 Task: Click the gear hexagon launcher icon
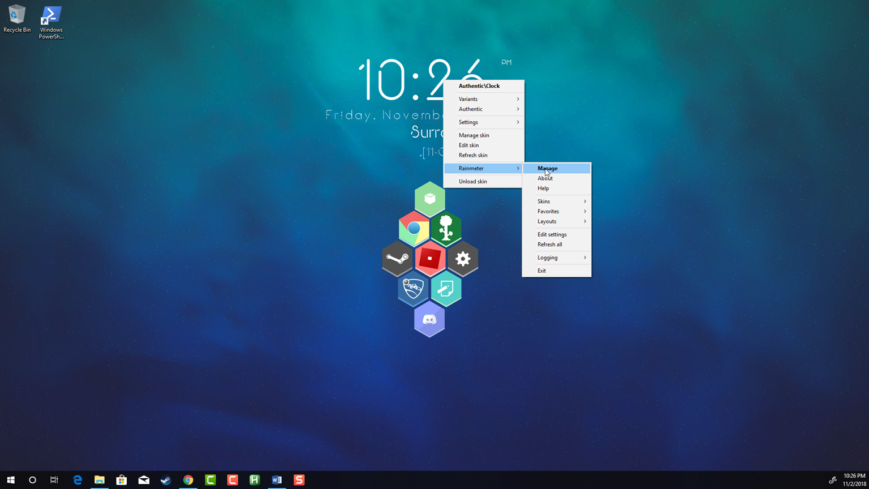(x=463, y=259)
